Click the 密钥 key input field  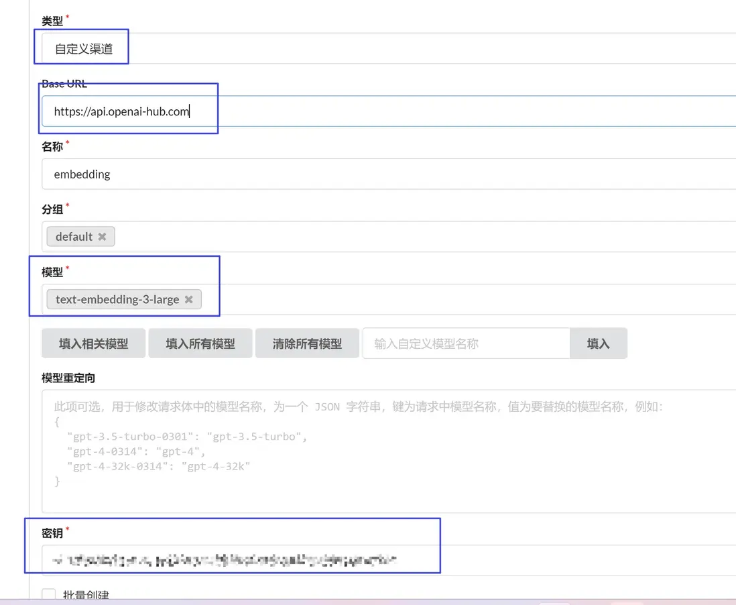pos(389,560)
